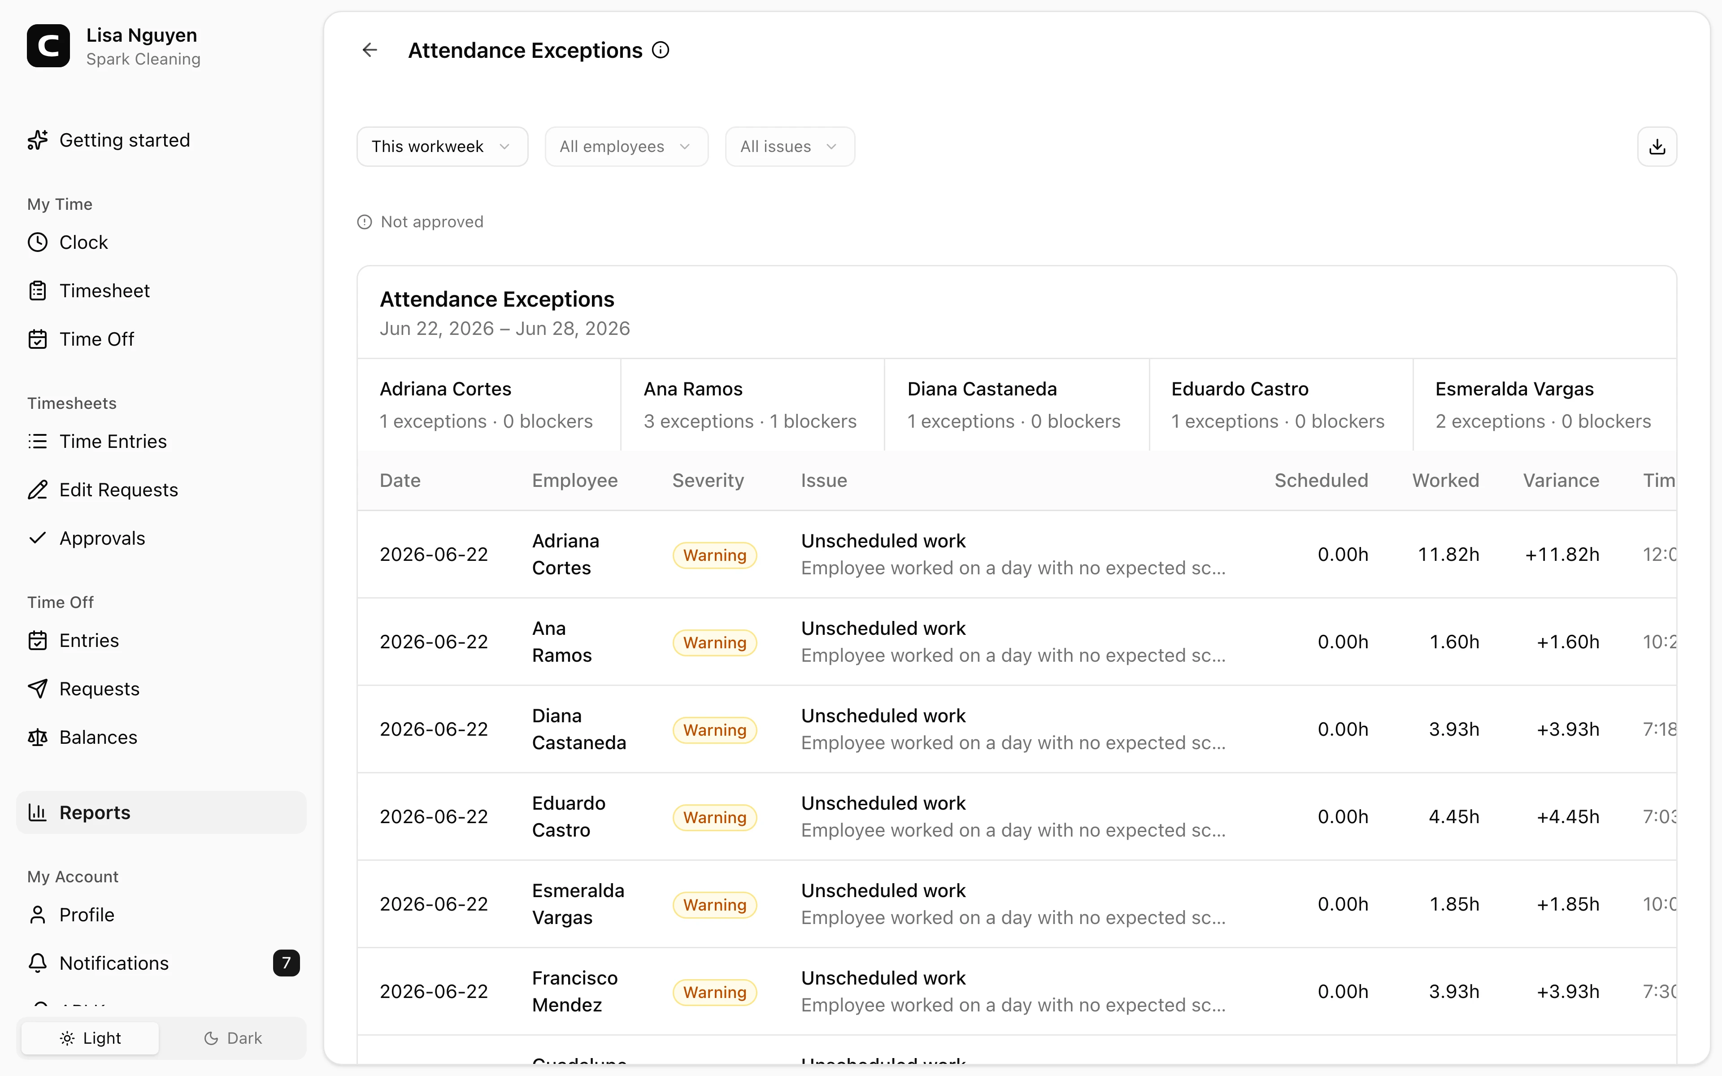Open the All issues filter dropdown
The height and width of the screenshot is (1076, 1722).
(790, 147)
